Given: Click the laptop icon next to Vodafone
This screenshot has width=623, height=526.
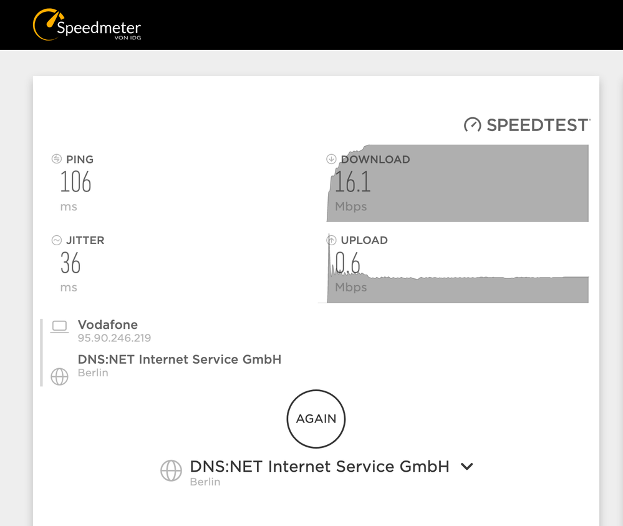Looking at the screenshot, I should pyautogui.click(x=60, y=327).
